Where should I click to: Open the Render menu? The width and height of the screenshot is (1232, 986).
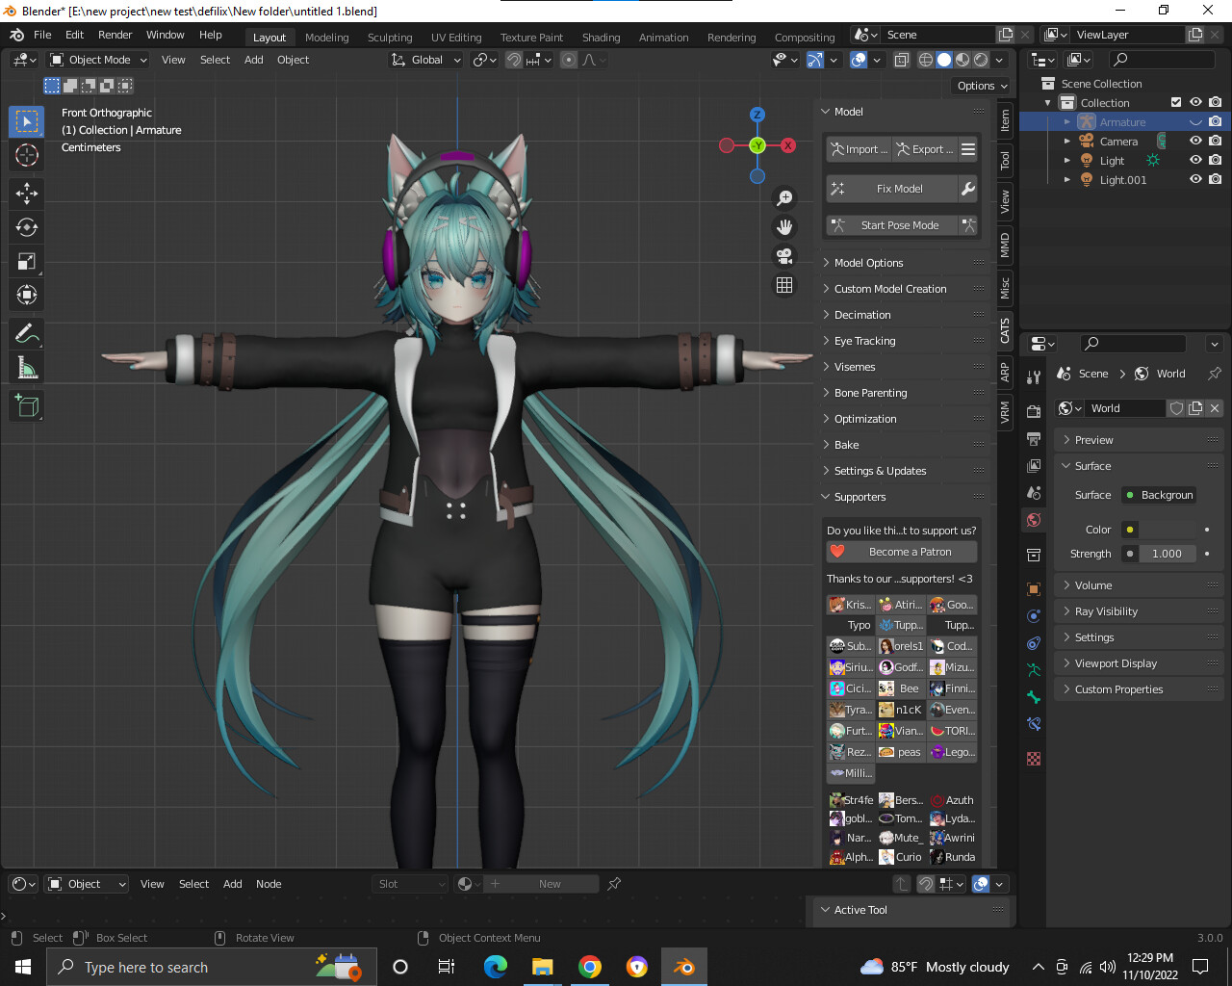click(x=115, y=35)
